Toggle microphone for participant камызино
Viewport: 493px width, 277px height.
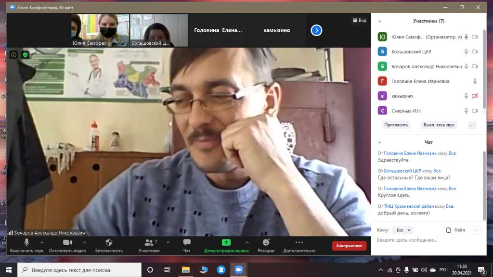point(466,96)
